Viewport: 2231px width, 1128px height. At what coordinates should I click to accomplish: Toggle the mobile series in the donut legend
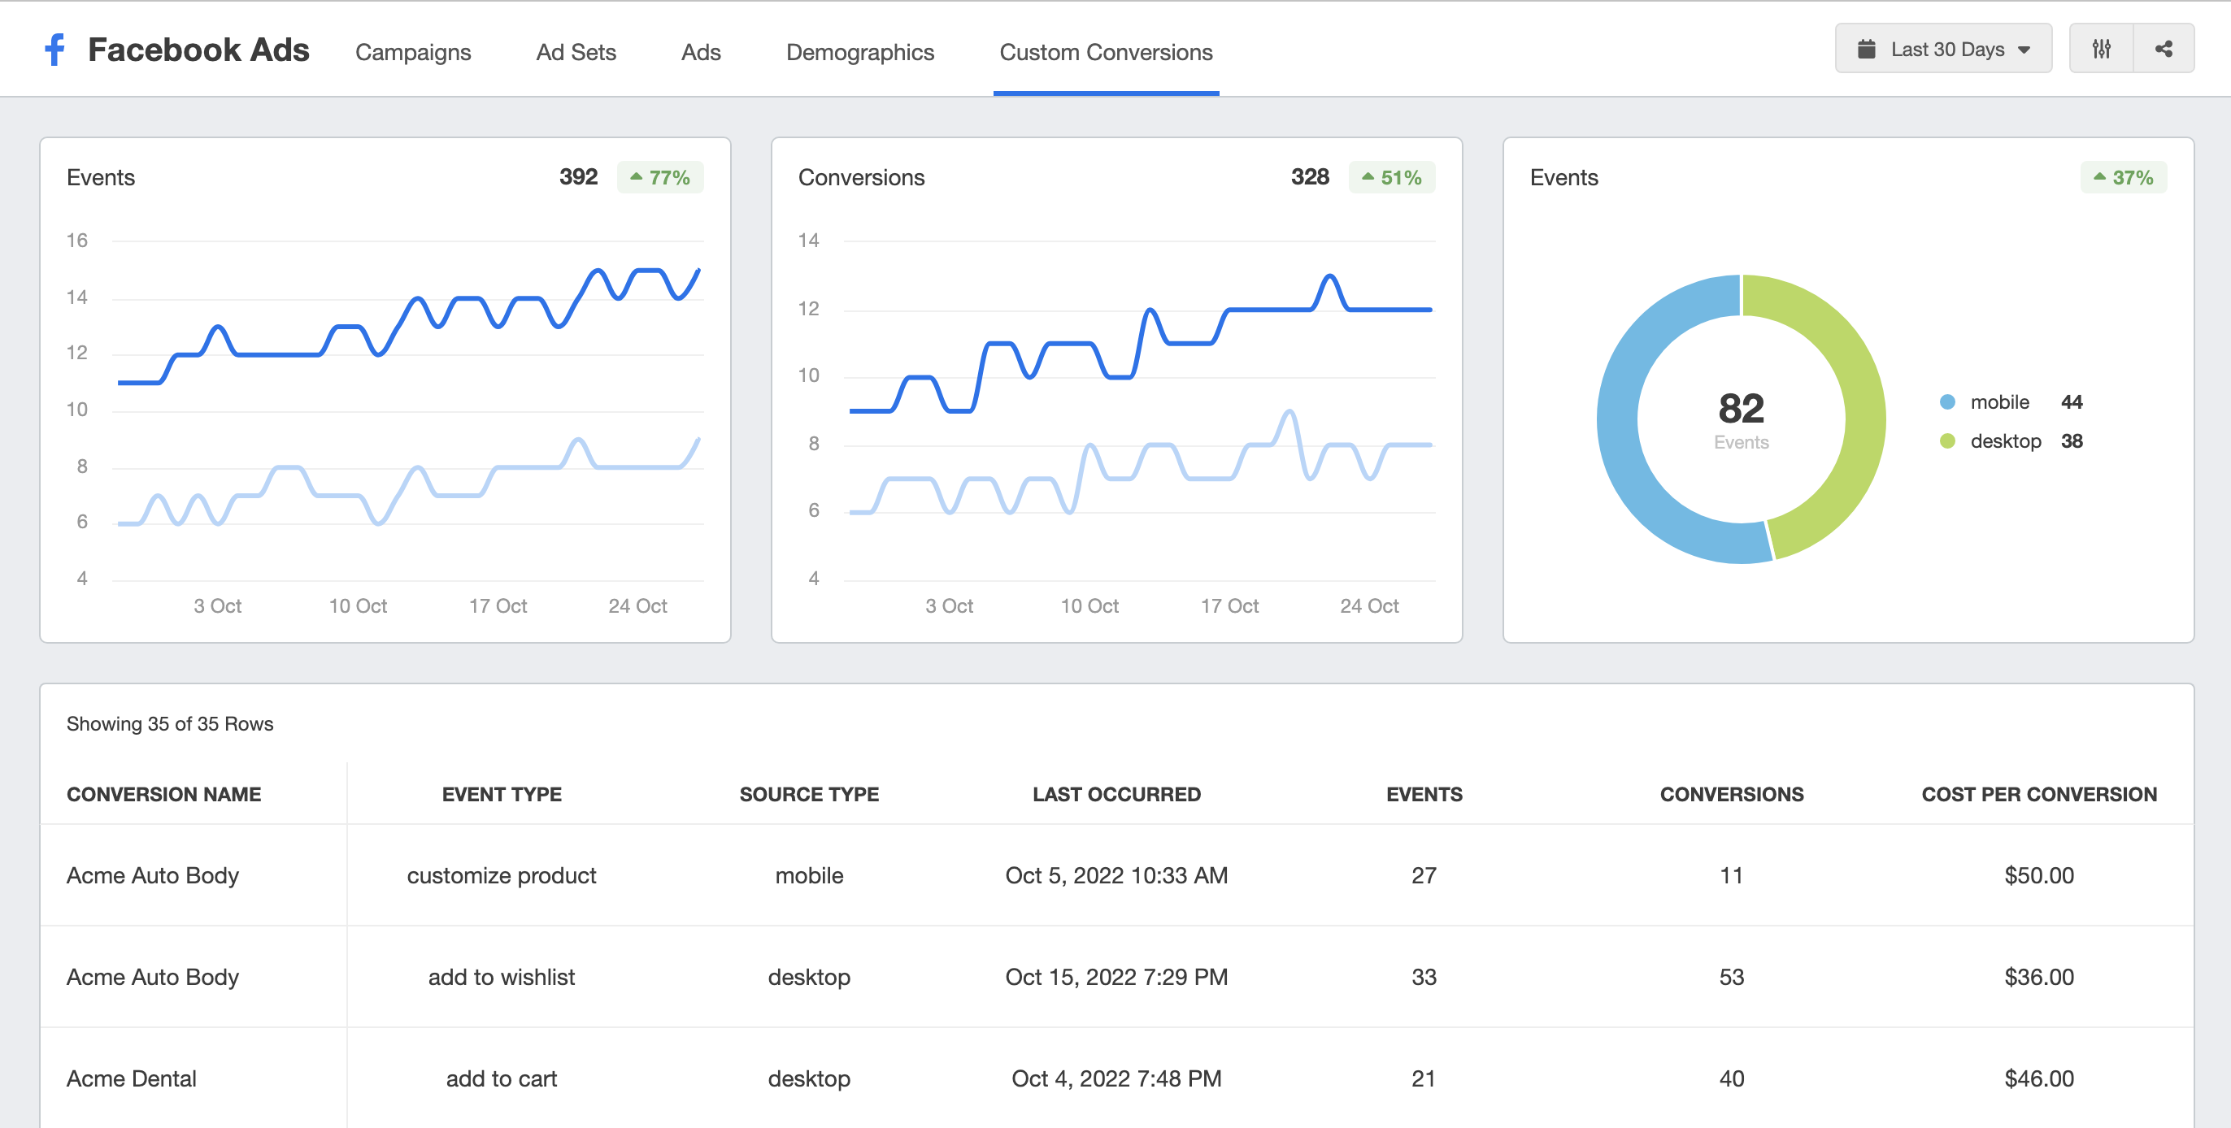coord(1998,401)
